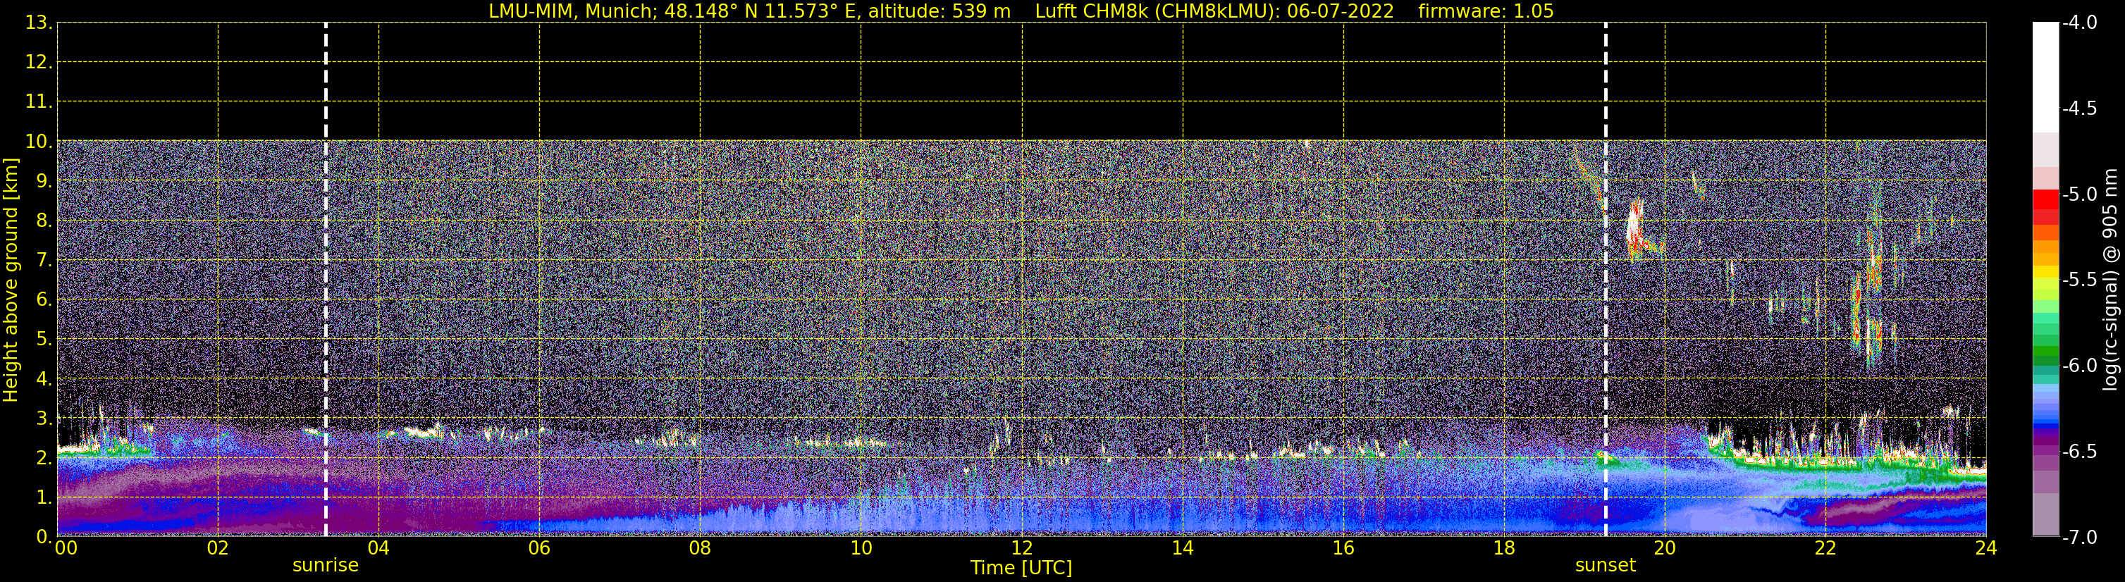Click the '6.' tick on the height axis
This screenshot has height=582, width=2125.
coord(43,299)
